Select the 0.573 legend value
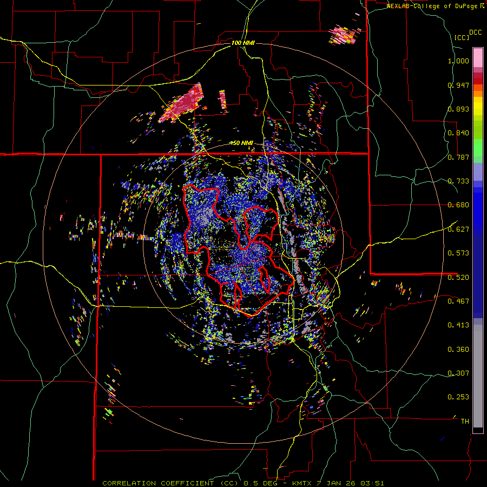Image resolution: width=487 pixels, height=487 pixels. tap(458, 253)
